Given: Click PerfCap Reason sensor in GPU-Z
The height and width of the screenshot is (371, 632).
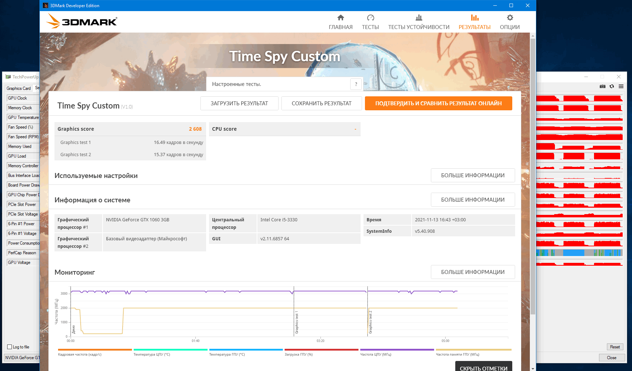Looking at the screenshot, I should [23, 252].
